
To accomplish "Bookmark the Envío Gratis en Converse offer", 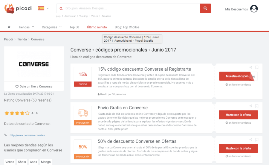I will (x=257, y=106).
